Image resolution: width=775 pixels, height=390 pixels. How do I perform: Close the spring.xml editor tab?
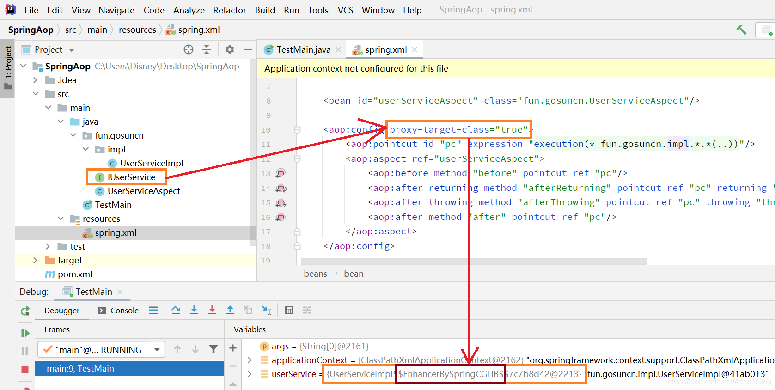[415, 49]
